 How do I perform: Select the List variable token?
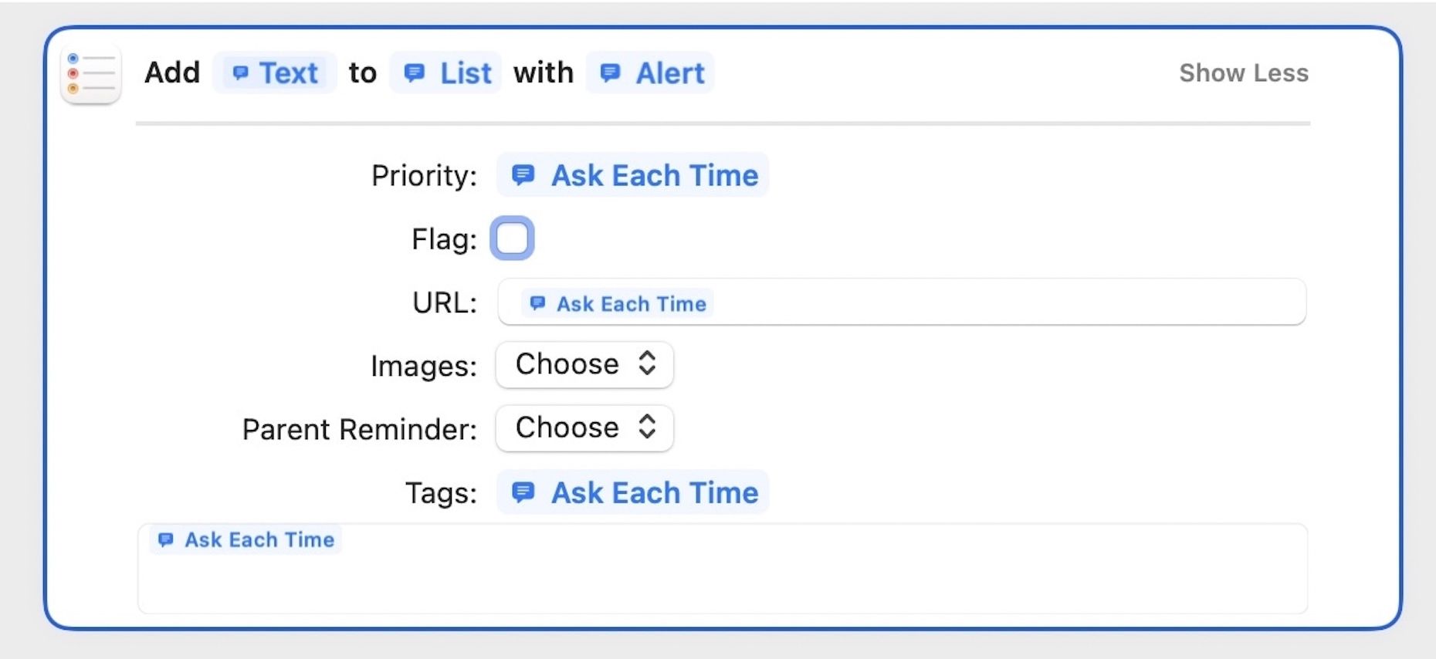[446, 73]
